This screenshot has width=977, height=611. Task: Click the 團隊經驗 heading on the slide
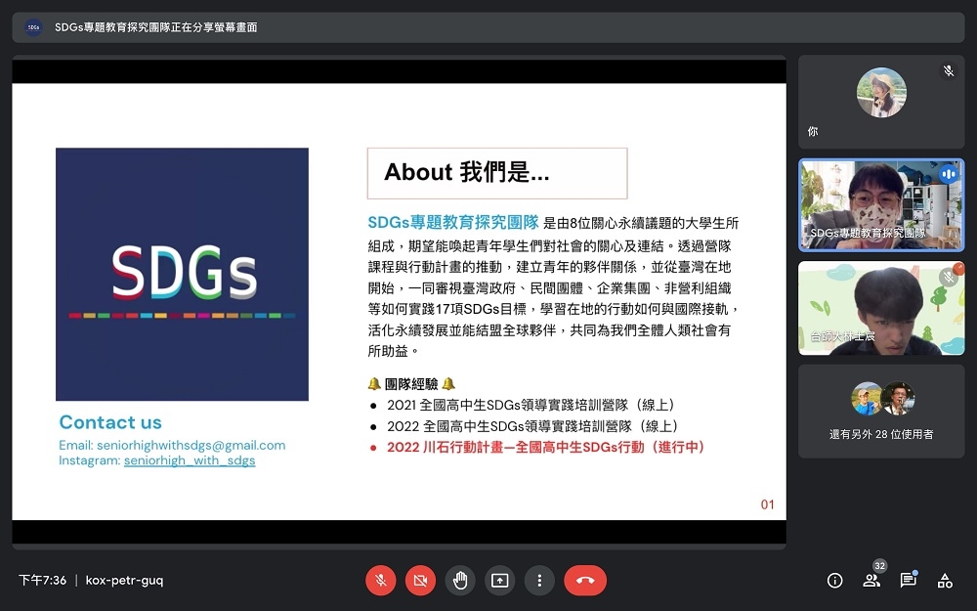[x=411, y=384]
